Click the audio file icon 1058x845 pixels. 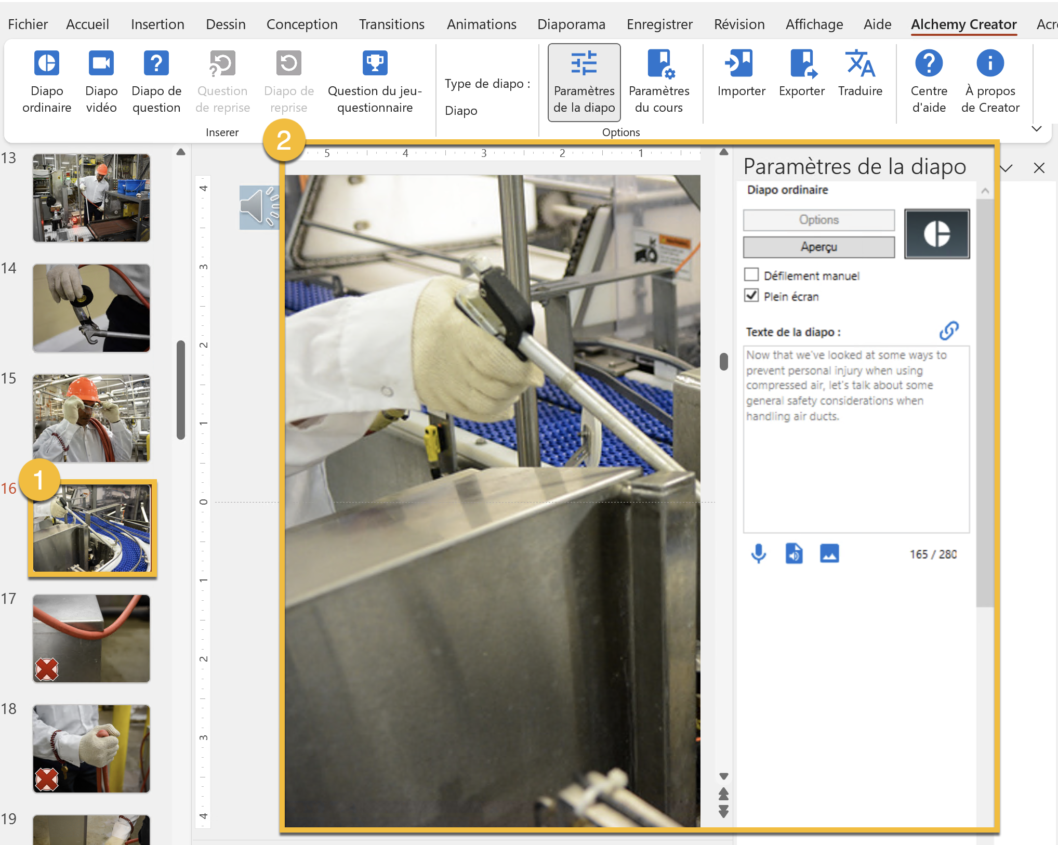[x=794, y=553]
